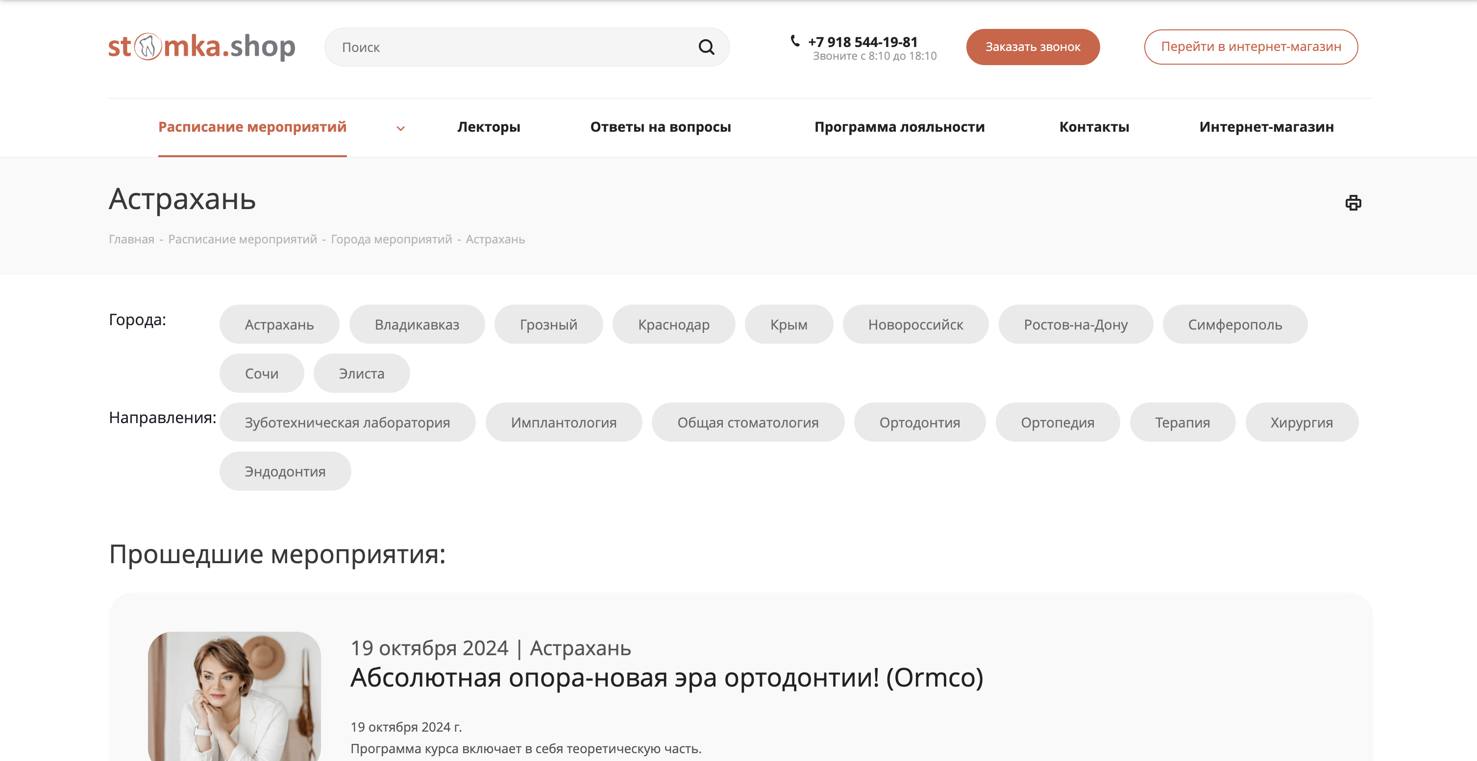Select the Владикавказ city filter
The width and height of the screenshot is (1477, 761).
click(417, 324)
